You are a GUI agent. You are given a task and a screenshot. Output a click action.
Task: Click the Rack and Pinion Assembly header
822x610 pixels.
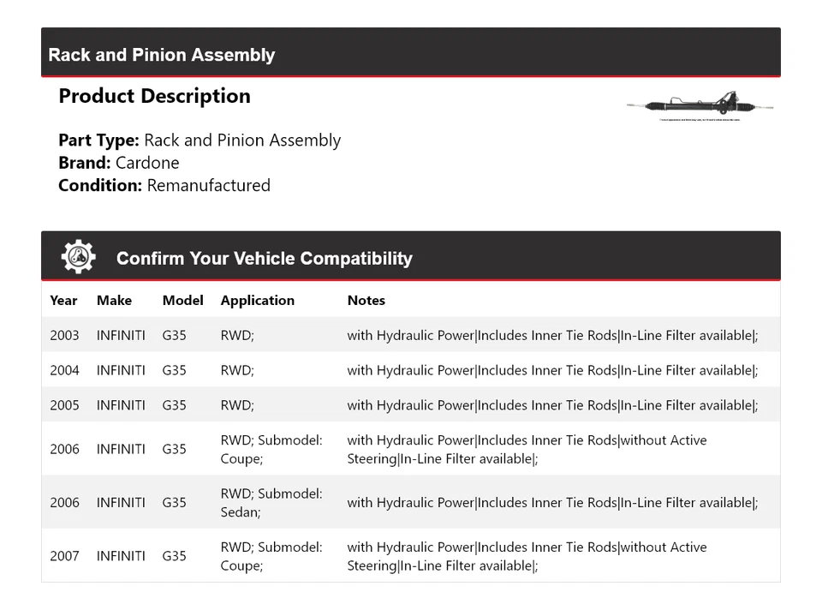[x=162, y=55]
